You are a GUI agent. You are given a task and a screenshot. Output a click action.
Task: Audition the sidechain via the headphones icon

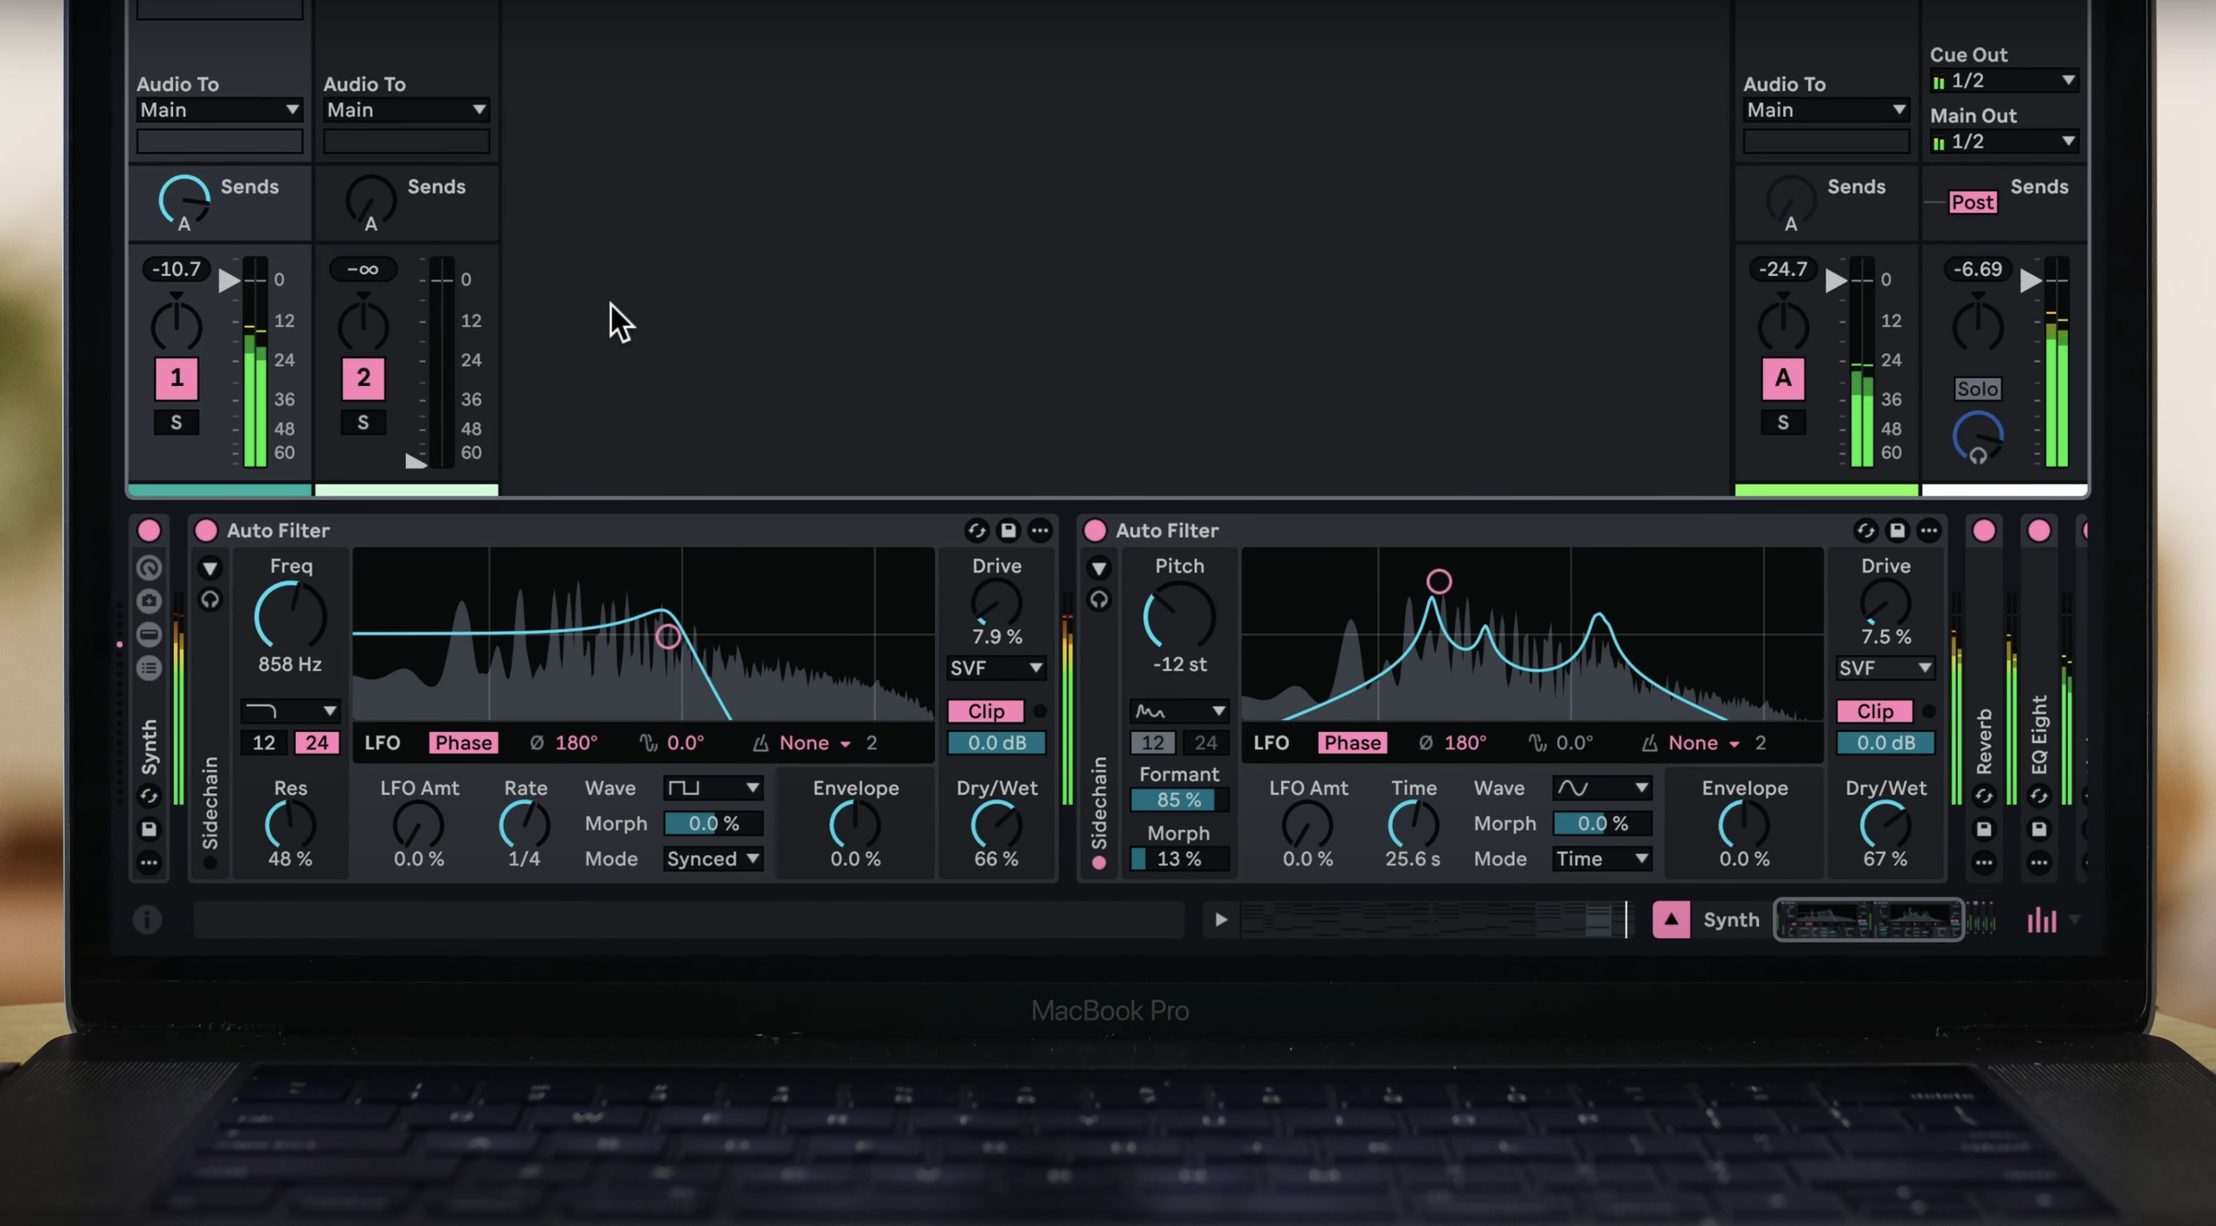pyautogui.click(x=210, y=600)
